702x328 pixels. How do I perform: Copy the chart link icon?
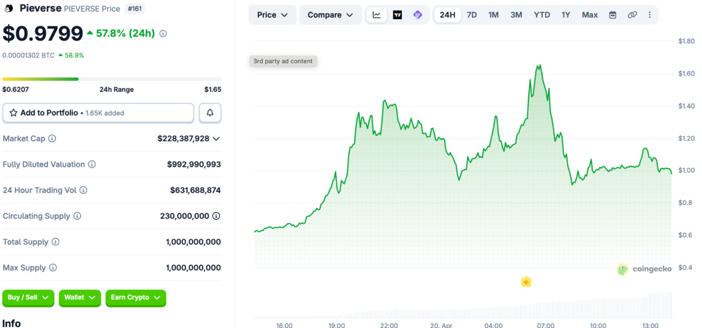click(x=632, y=15)
